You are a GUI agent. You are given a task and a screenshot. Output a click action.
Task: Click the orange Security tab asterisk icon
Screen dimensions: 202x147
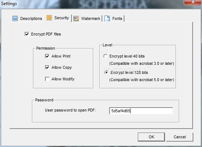click(x=49, y=18)
